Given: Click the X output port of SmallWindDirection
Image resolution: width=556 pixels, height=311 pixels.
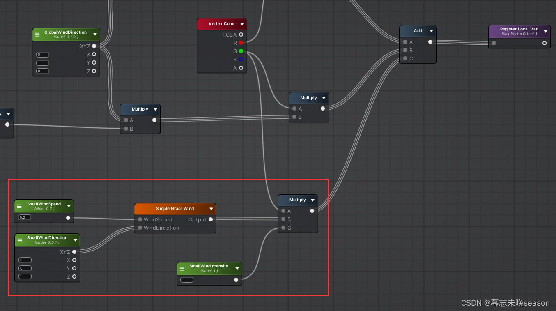Looking at the screenshot, I should coord(74,260).
